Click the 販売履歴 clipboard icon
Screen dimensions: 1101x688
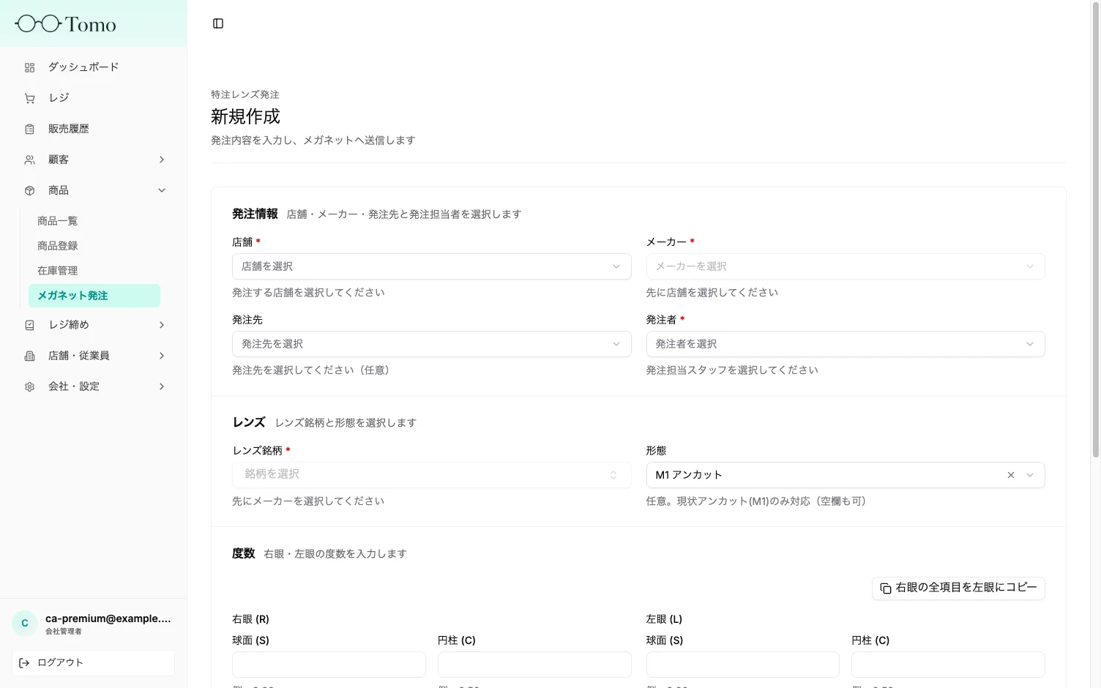(x=29, y=129)
